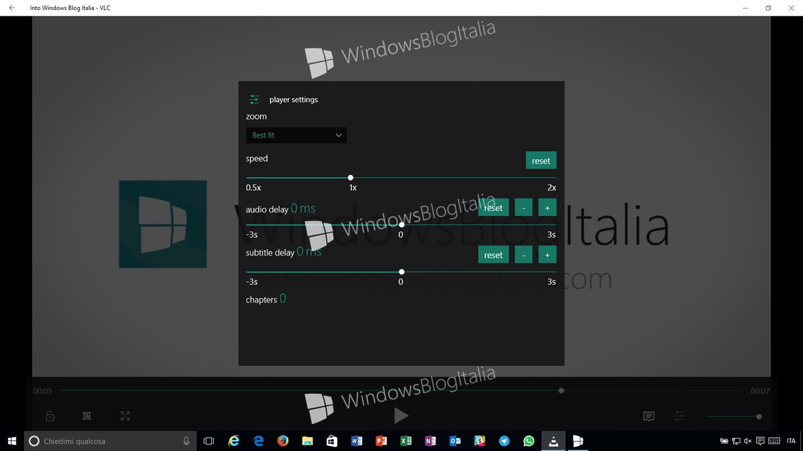The width and height of the screenshot is (803, 451).
Task: Launch Internet Explorer from taskbar
Action: point(233,441)
